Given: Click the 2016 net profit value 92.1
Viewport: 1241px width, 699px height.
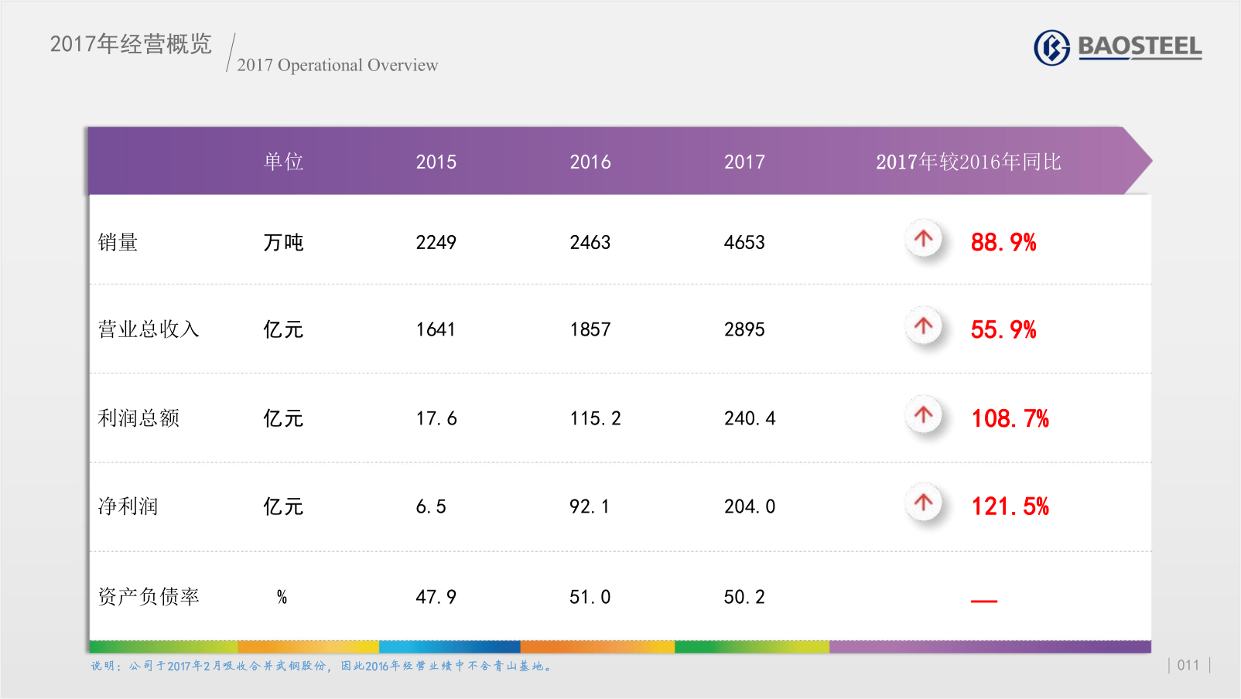Looking at the screenshot, I should (x=590, y=506).
